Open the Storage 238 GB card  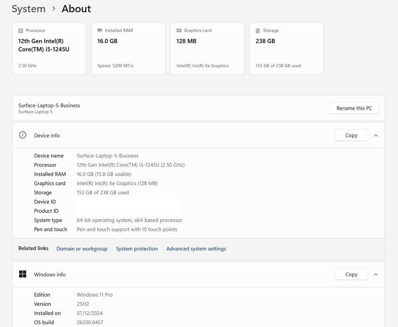(286, 49)
